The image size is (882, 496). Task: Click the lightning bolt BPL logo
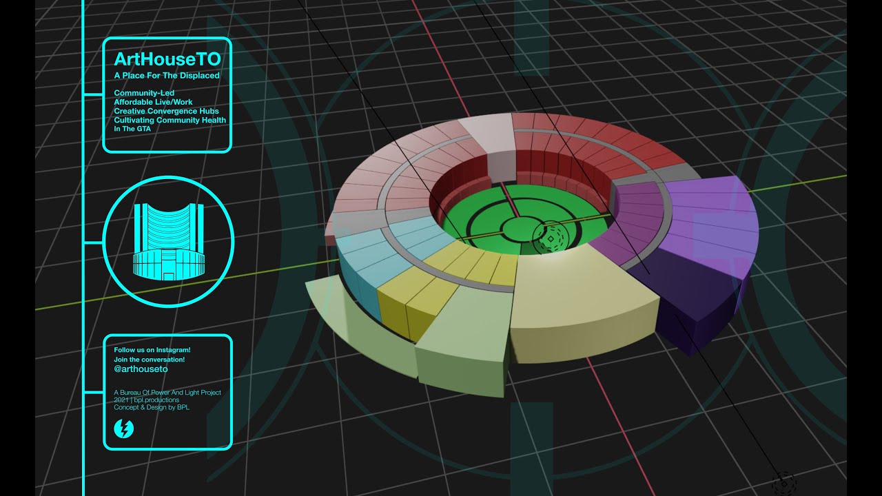pyautogui.click(x=123, y=430)
